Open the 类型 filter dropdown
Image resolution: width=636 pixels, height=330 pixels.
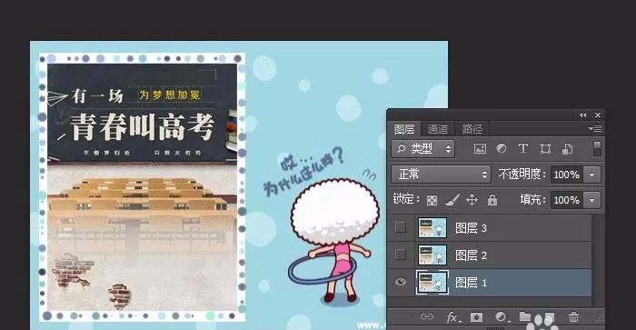pyautogui.click(x=423, y=148)
